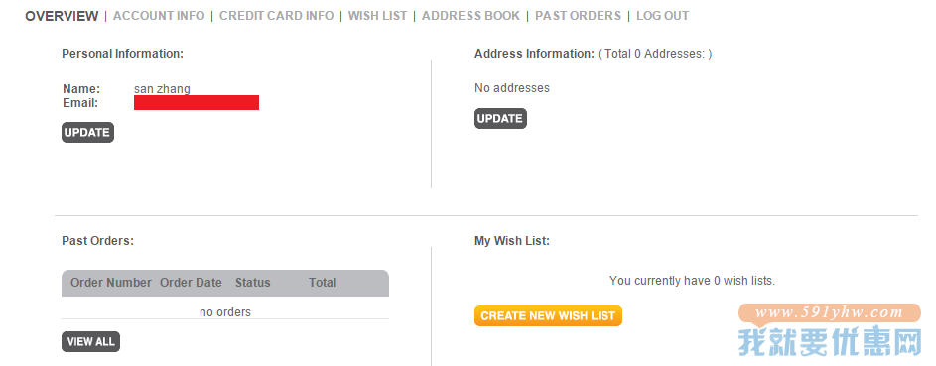This screenshot has width=936, height=366.
Task: Click Status column header
Action: click(252, 283)
